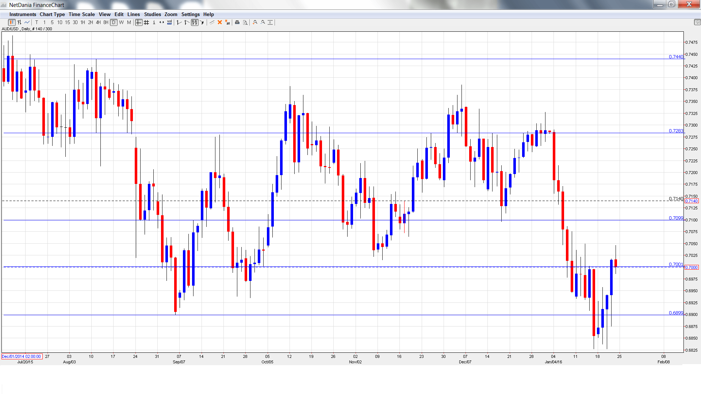
Task: Toggle the grid display icon
Action: [146, 22]
